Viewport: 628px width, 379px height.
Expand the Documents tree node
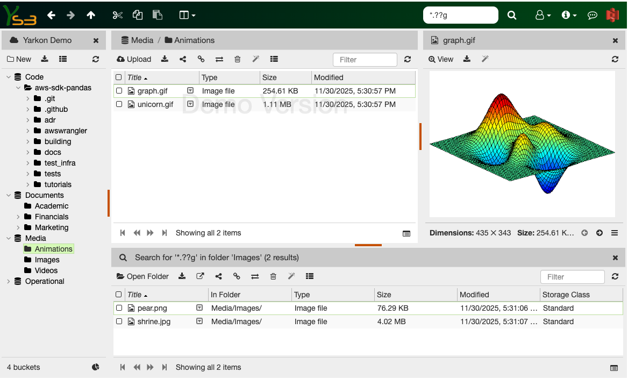pyautogui.click(x=9, y=195)
